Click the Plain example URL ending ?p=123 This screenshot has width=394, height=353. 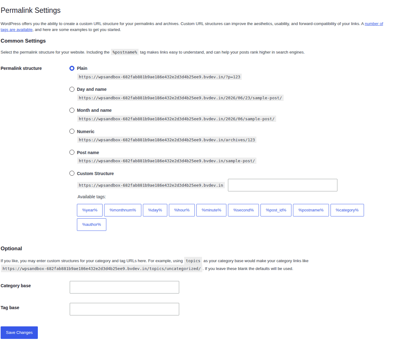click(x=159, y=77)
